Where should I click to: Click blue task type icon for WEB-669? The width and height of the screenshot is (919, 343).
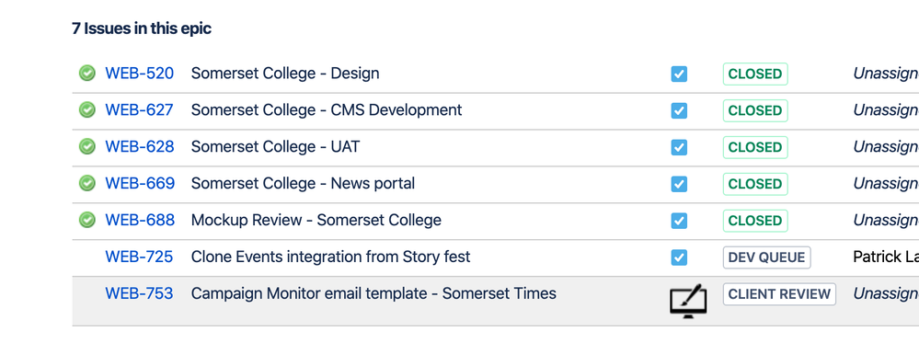tap(679, 184)
